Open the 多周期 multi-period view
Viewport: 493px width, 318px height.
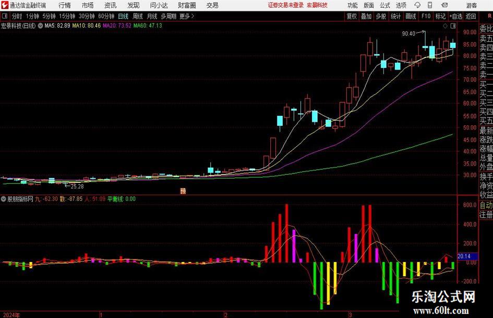(169, 16)
